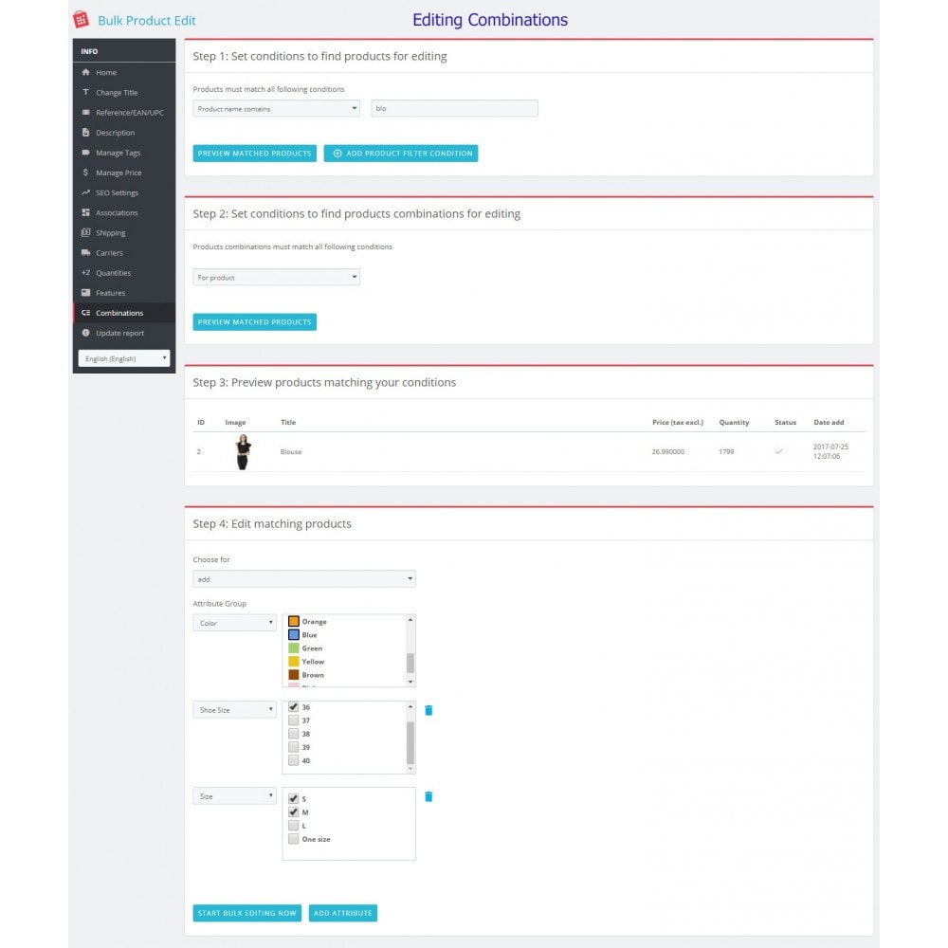Image resolution: width=948 pixels, height=948 pixels.
Task: Go to Quantities in sidebar
Action: click(113, 273)
